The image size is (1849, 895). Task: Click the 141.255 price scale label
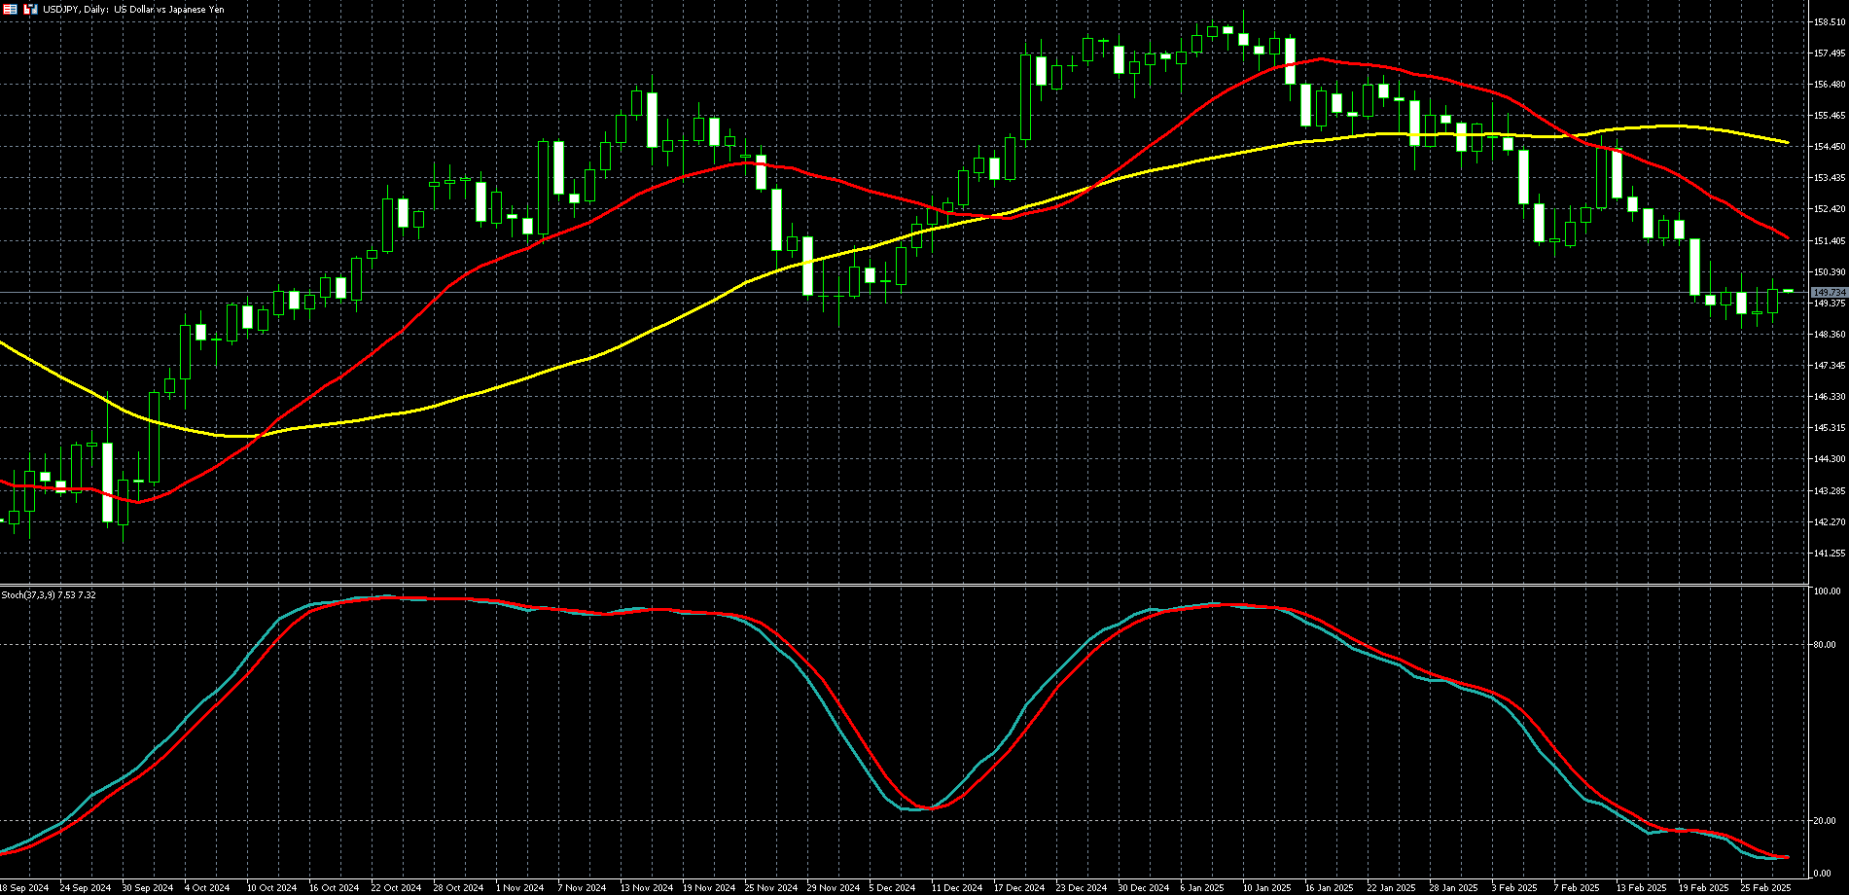pyautogui.click(x=1830, y=554)
